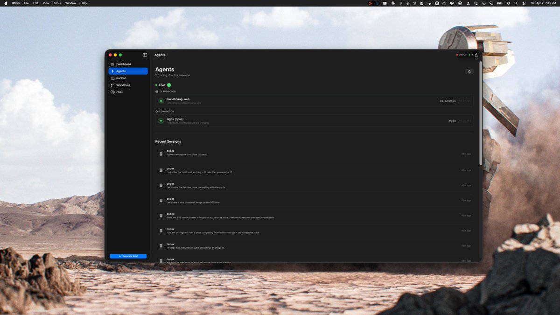Open Chat in the sidebar
This screenshot has width=560, height=315.
coord(128,92)
